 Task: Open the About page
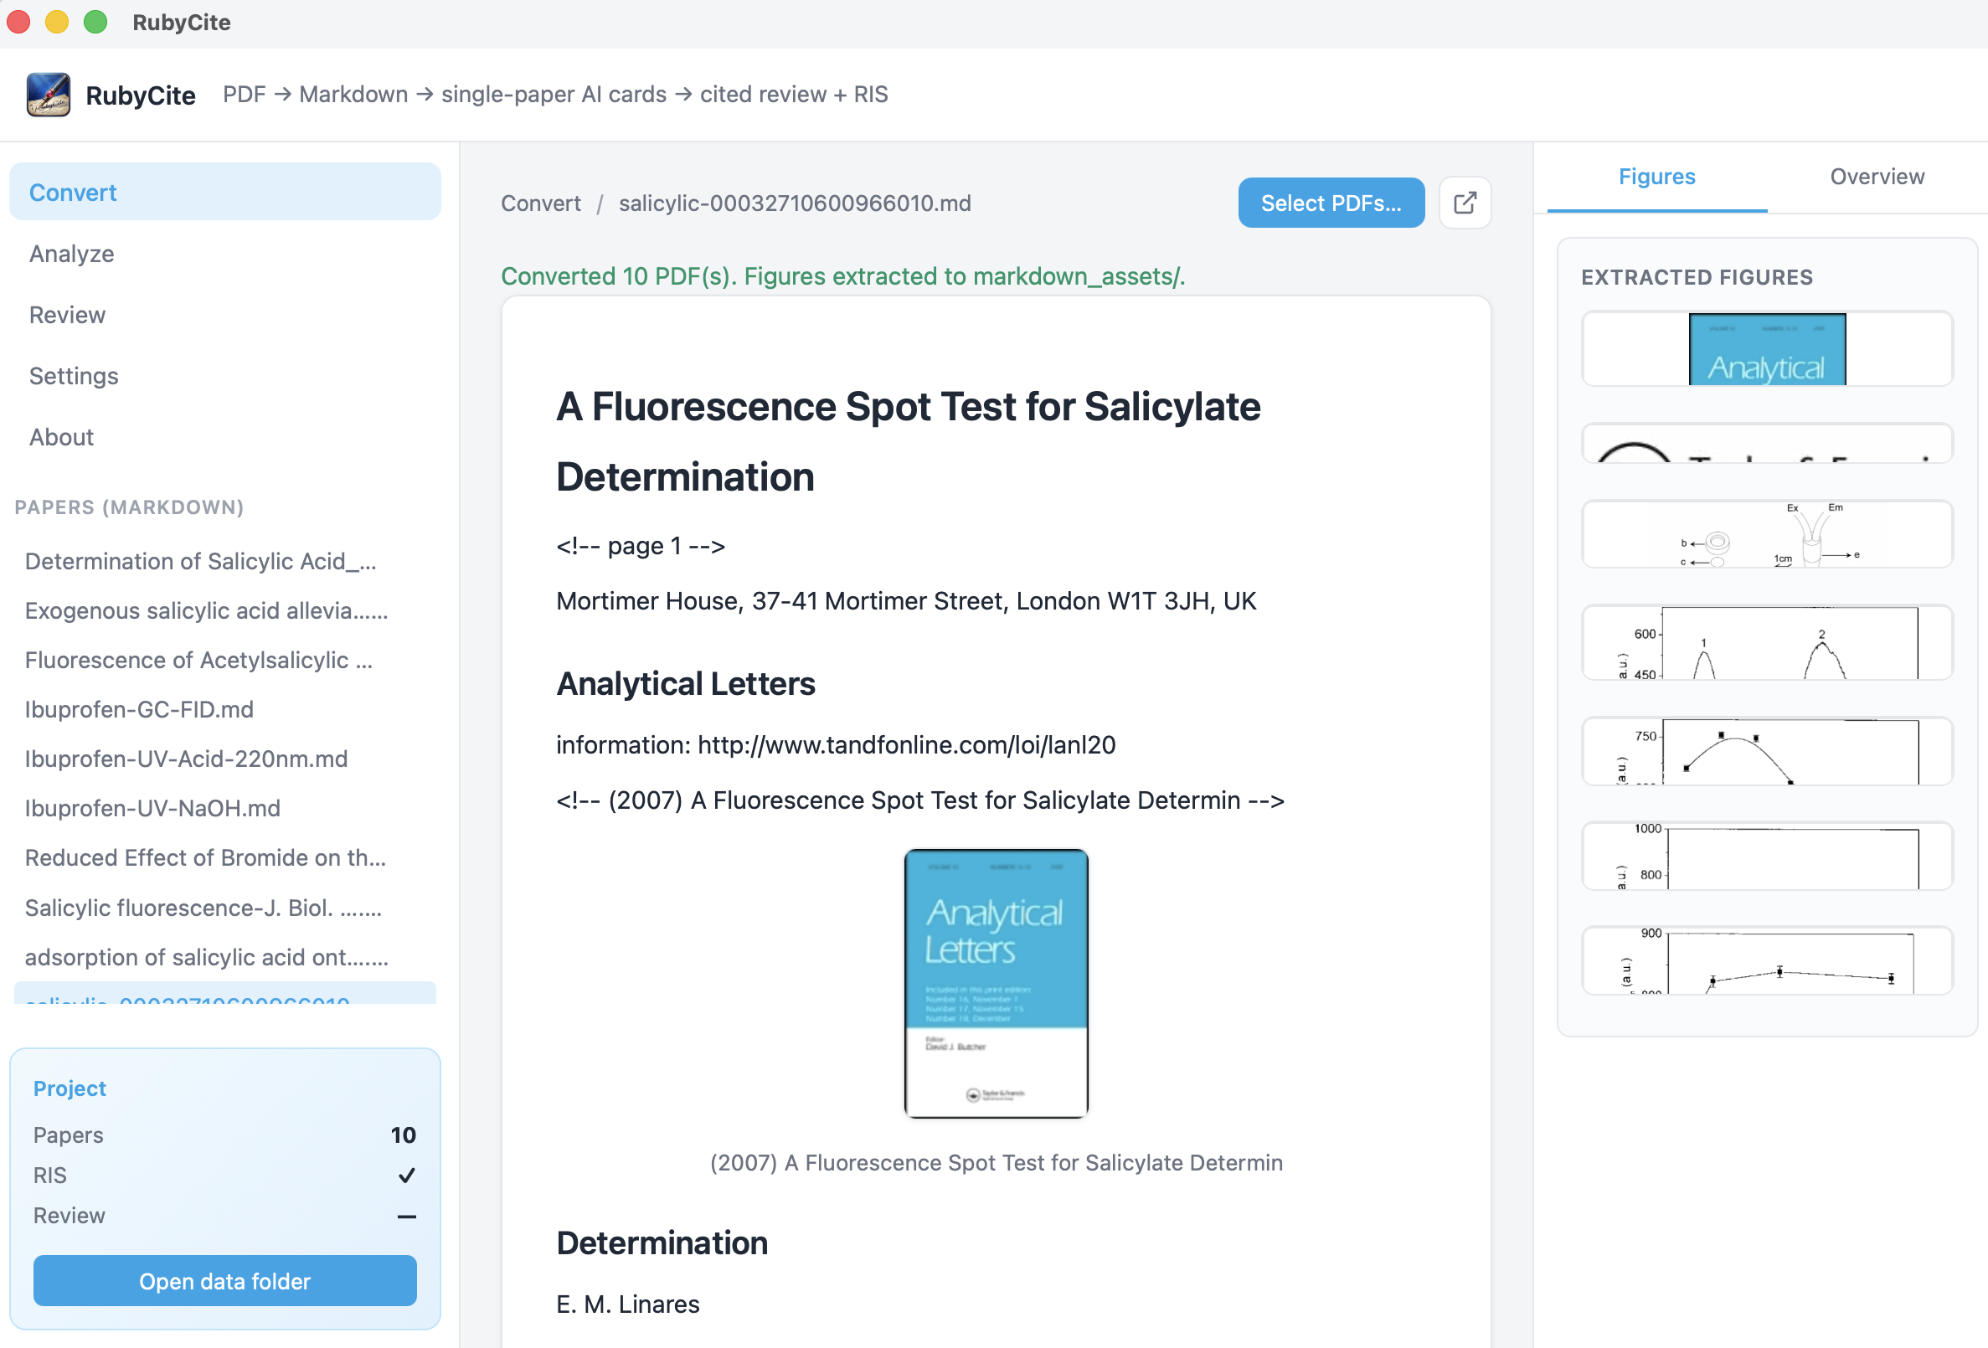[225, 436]
